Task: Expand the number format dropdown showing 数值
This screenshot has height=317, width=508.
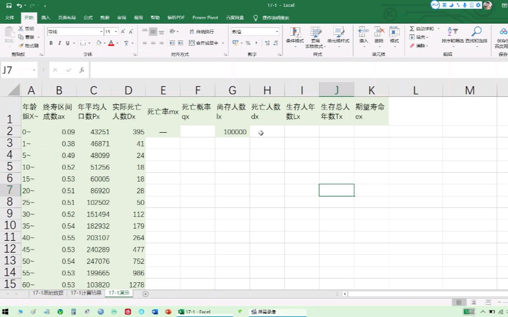Action: [x=277, y=32]
